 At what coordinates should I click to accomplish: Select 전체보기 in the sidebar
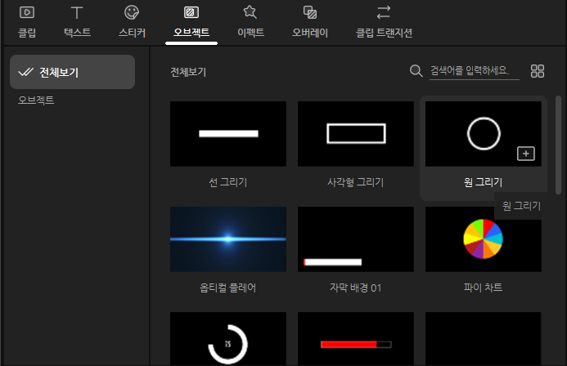[72, 72]
